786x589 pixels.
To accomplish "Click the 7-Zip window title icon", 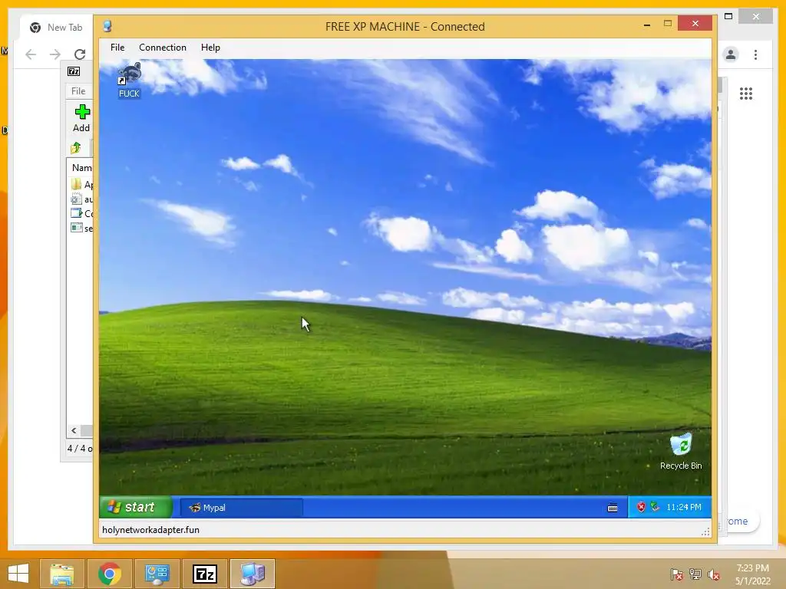I will point(74,71).
